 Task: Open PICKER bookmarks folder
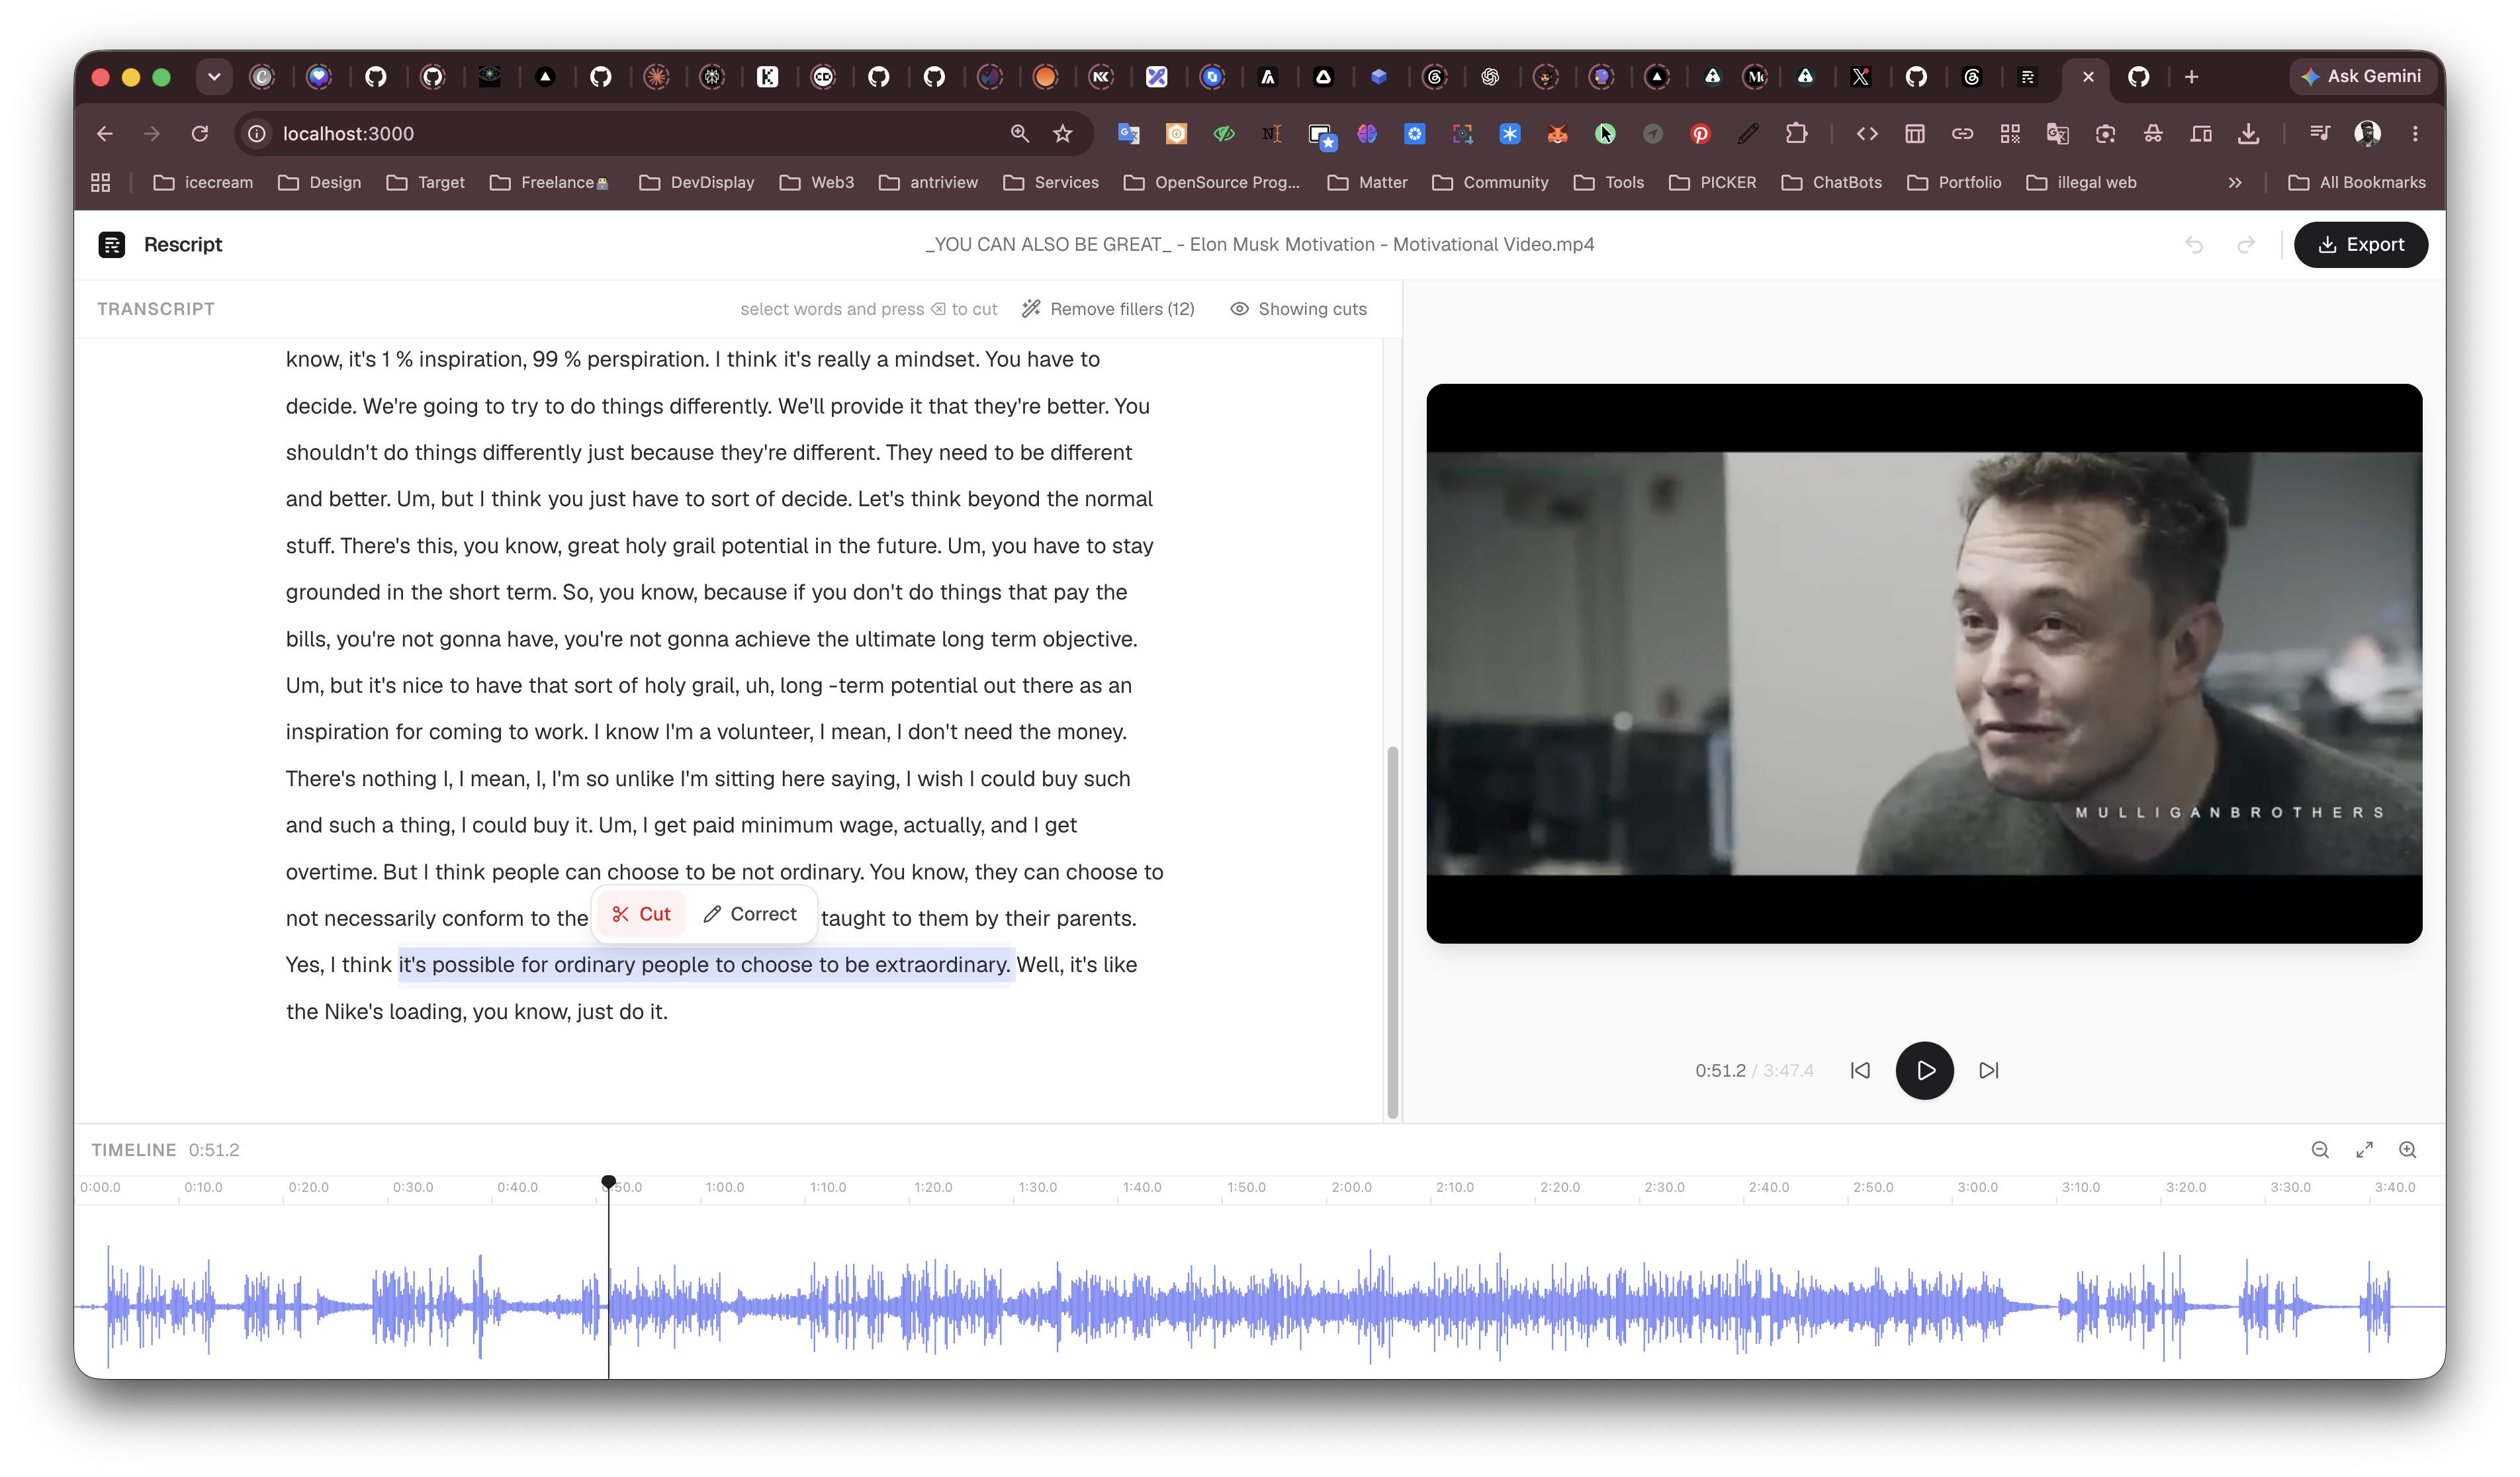coord(1712,183)
